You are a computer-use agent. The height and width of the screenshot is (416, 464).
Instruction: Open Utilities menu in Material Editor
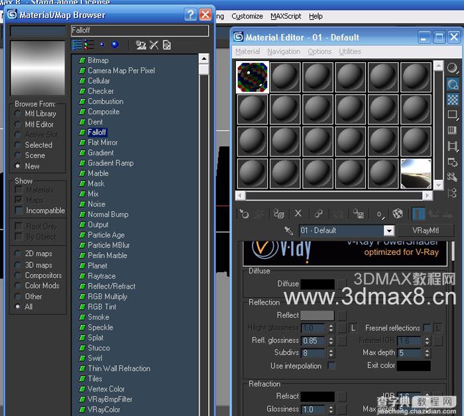coord(350,52)
